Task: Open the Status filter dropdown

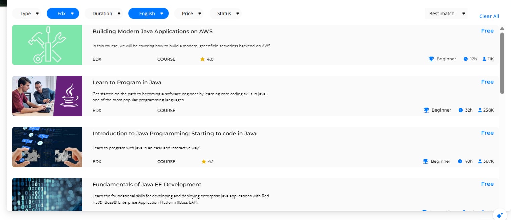Action: click(x=226, y=14)
